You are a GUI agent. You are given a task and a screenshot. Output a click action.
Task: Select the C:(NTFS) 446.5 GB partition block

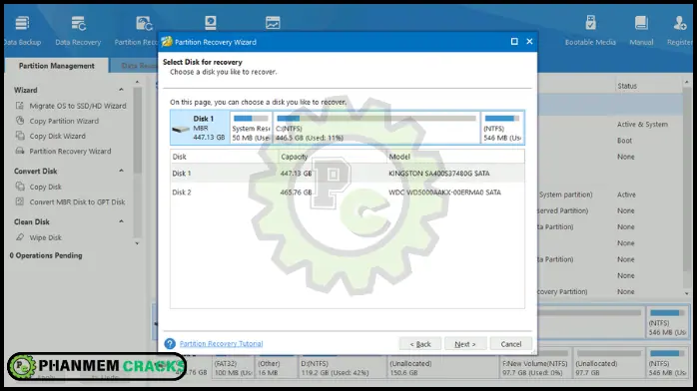[376, 128]
